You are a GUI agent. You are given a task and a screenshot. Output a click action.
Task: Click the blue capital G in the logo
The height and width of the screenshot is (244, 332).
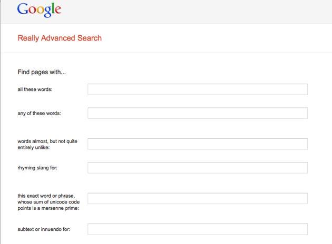pos(23,9)
